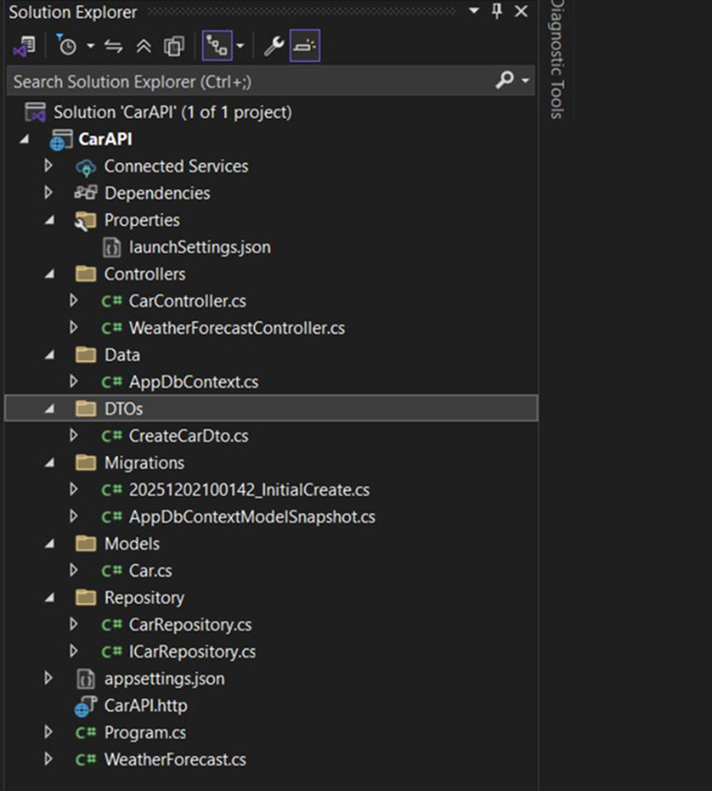712x791 pixels.
Task: Click the Properties wrench folder icon
Action: (x=85, y=221)
